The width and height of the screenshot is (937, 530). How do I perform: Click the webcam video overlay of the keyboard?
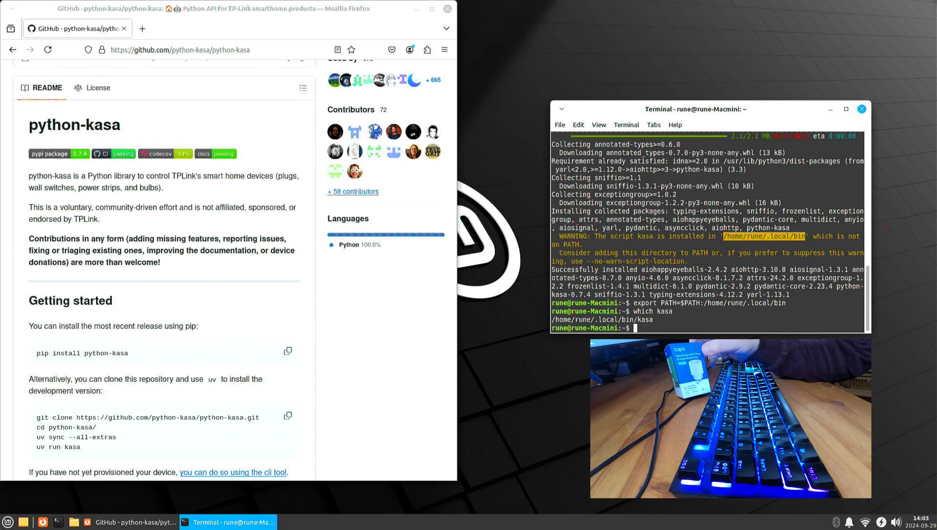pos(731,419)
